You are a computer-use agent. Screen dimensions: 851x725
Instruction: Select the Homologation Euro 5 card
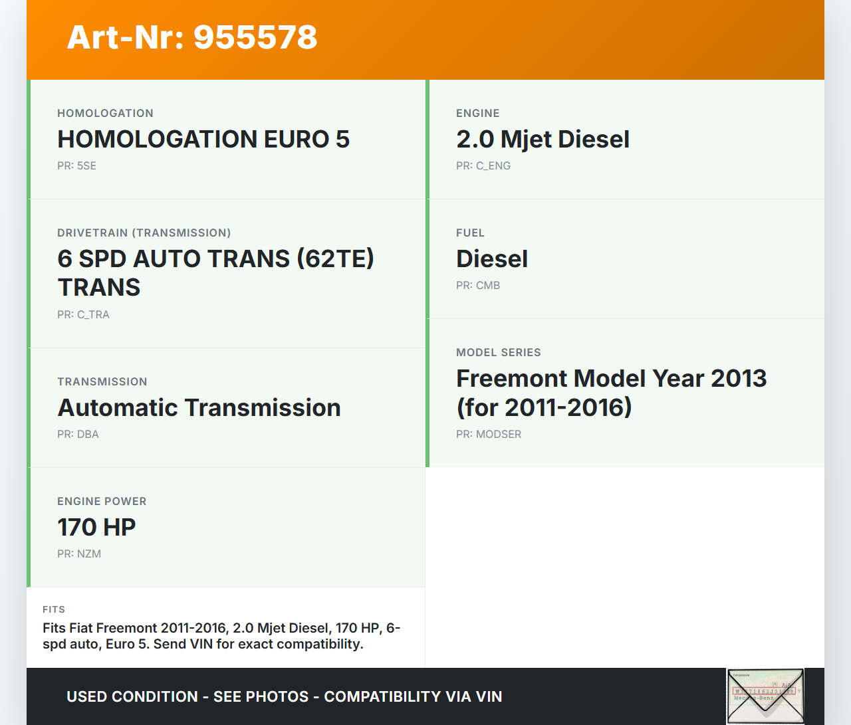(226, 140)
